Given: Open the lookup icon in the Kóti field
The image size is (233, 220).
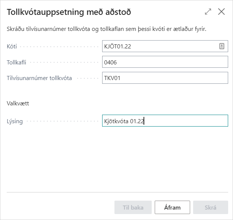Looking at the screenshot, I should point(221,46).
